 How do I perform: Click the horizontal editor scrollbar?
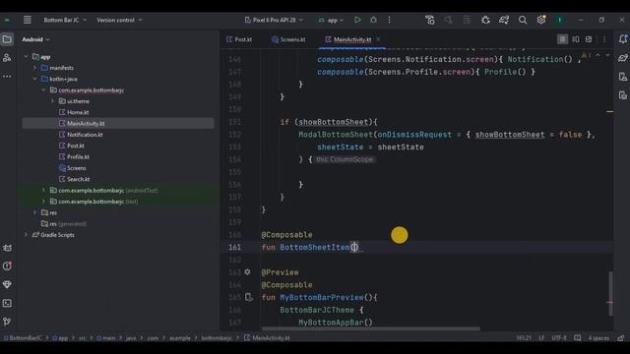tap(370, 328)
